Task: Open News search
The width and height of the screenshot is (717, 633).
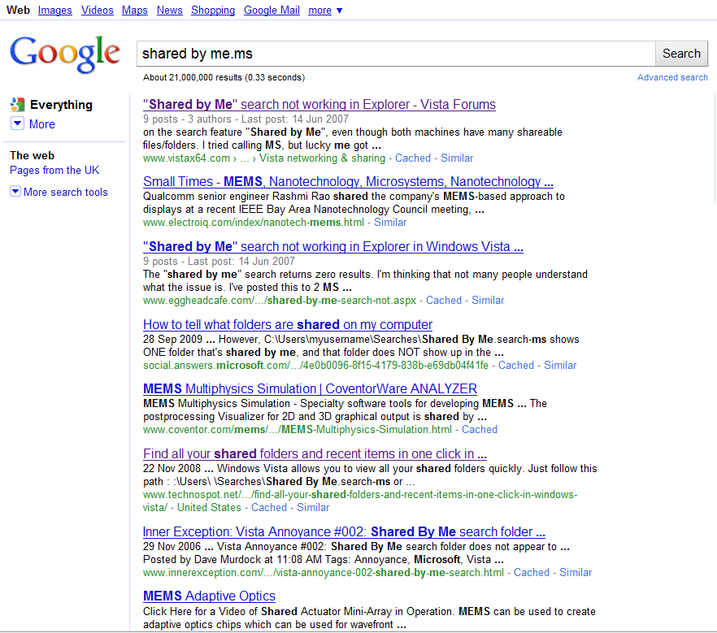Action: (169, 10)
